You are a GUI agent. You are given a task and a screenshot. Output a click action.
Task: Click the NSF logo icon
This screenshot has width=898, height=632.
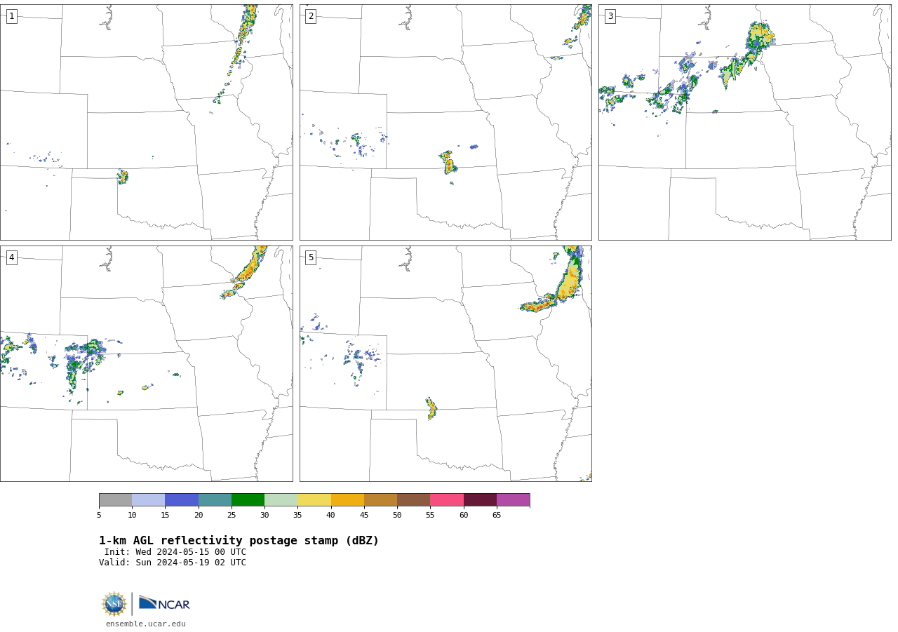point(114,604)
